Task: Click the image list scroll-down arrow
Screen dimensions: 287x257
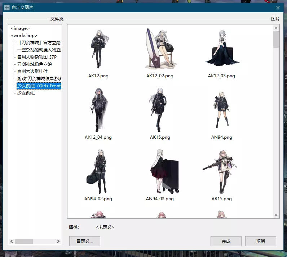Action: pyautogui.click(x=276, y=215)
